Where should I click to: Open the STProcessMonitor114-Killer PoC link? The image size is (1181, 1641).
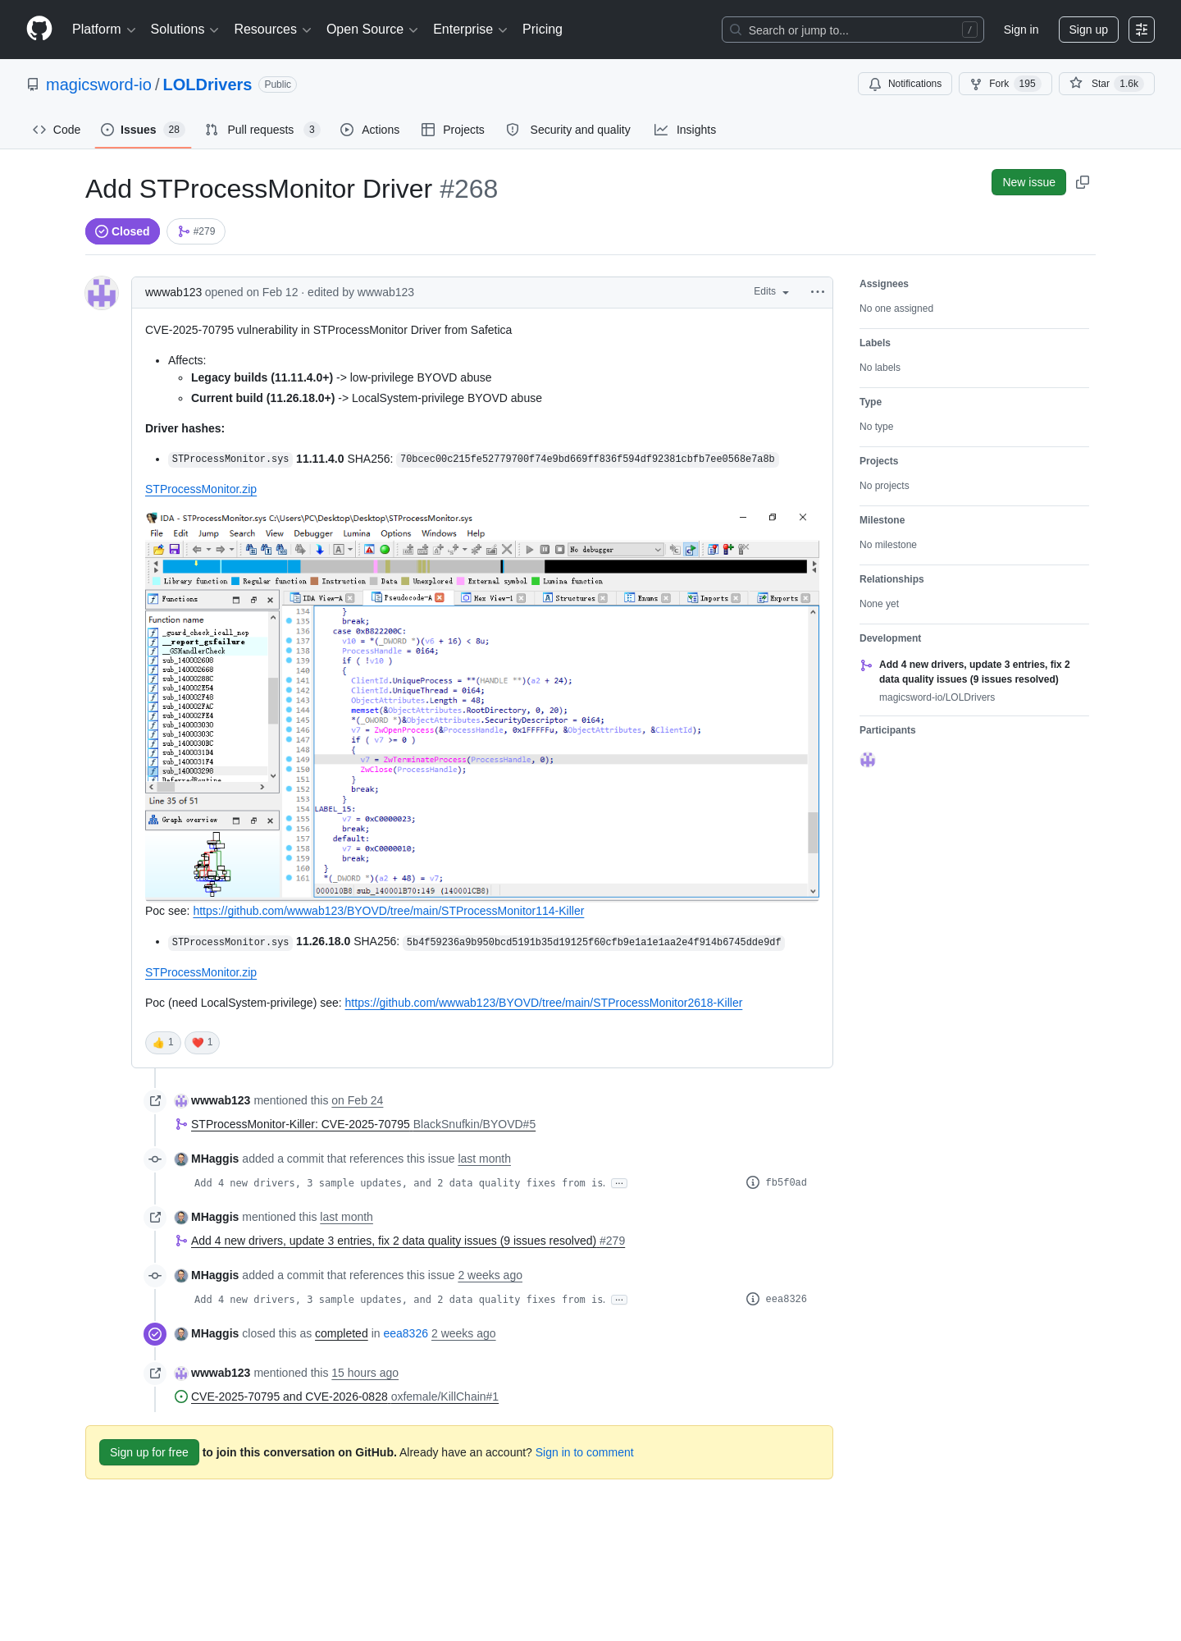pyautogui.click(x=389, y=911)
